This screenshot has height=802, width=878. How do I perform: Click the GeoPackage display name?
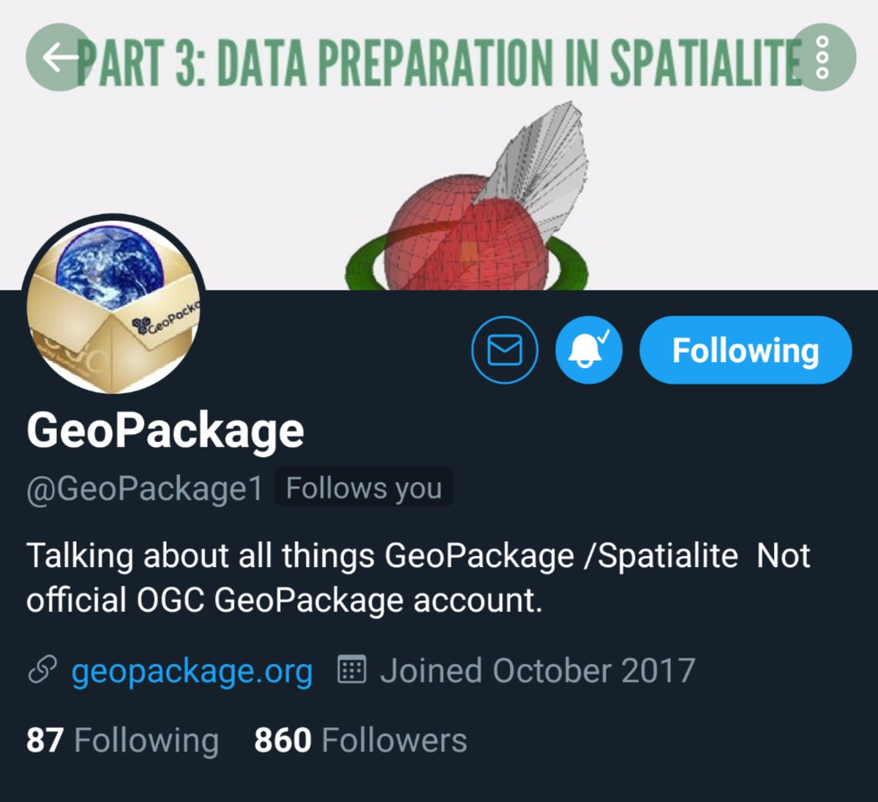pyautogui.click(x=165, y=430)
